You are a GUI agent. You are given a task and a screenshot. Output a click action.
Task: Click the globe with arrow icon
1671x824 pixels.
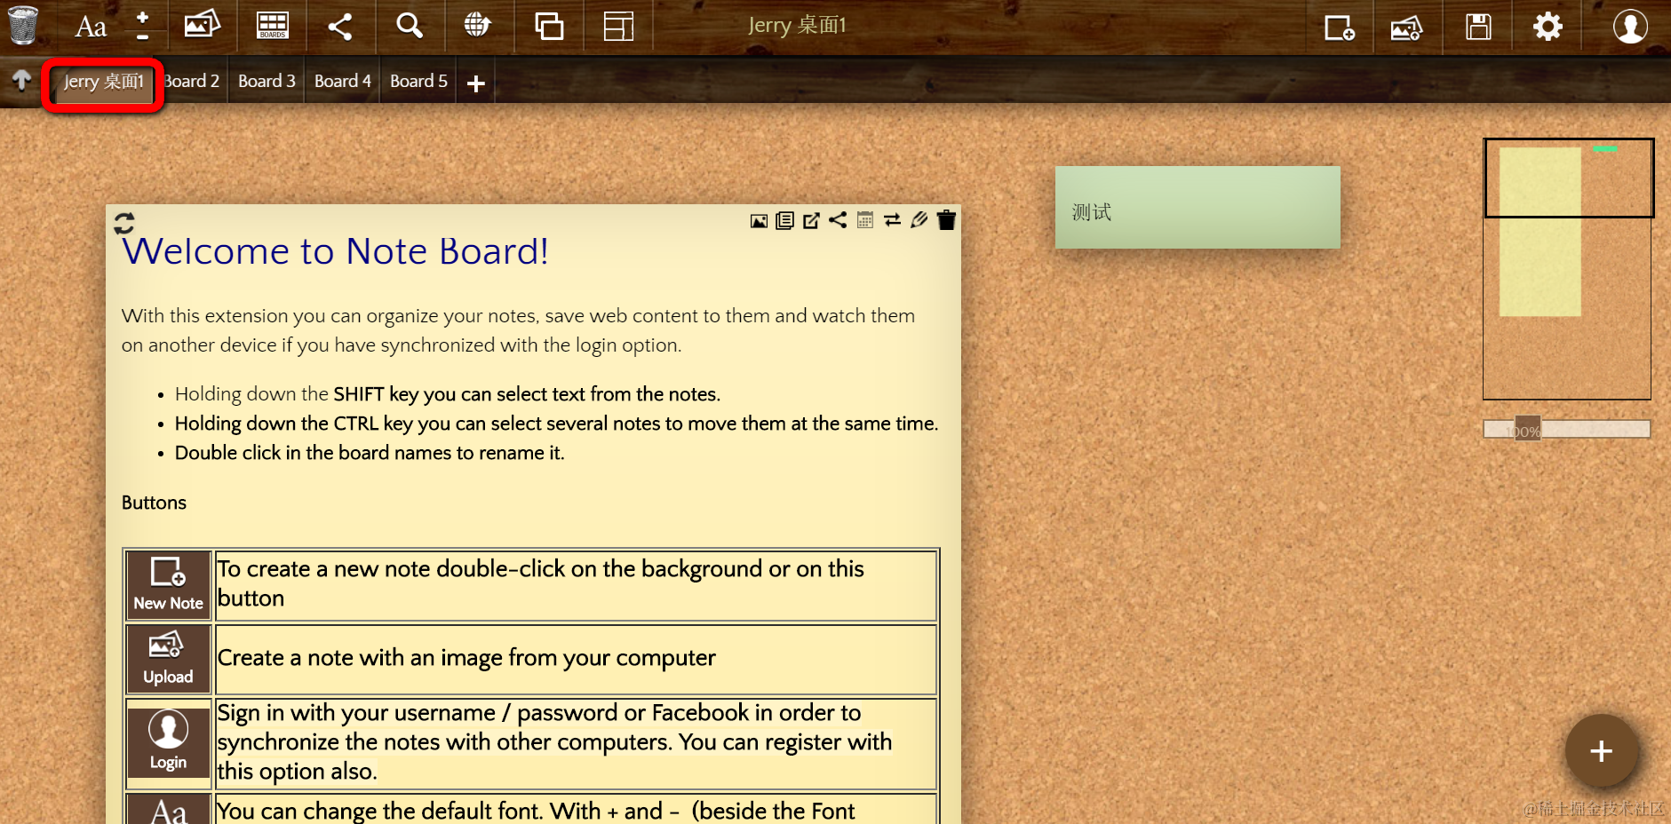pos(478,25)
